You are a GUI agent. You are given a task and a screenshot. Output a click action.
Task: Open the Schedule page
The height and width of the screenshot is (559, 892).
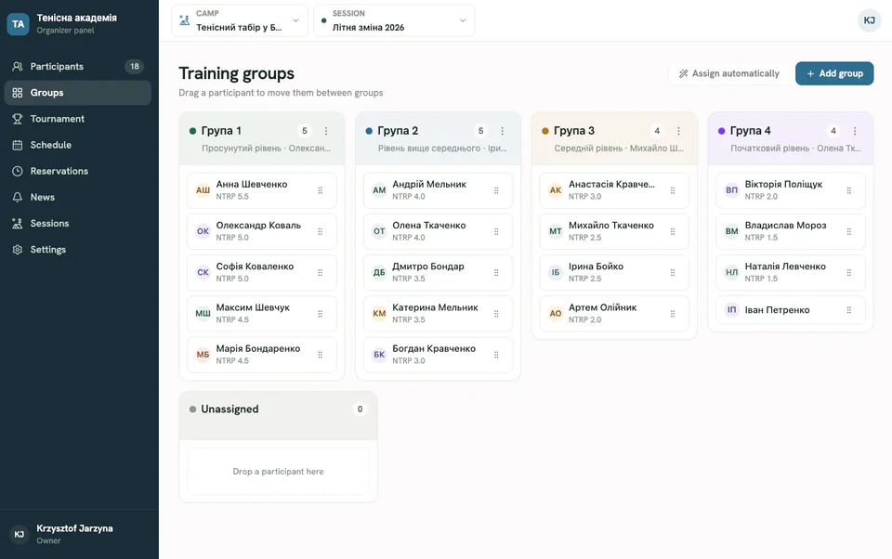(77, 145)
